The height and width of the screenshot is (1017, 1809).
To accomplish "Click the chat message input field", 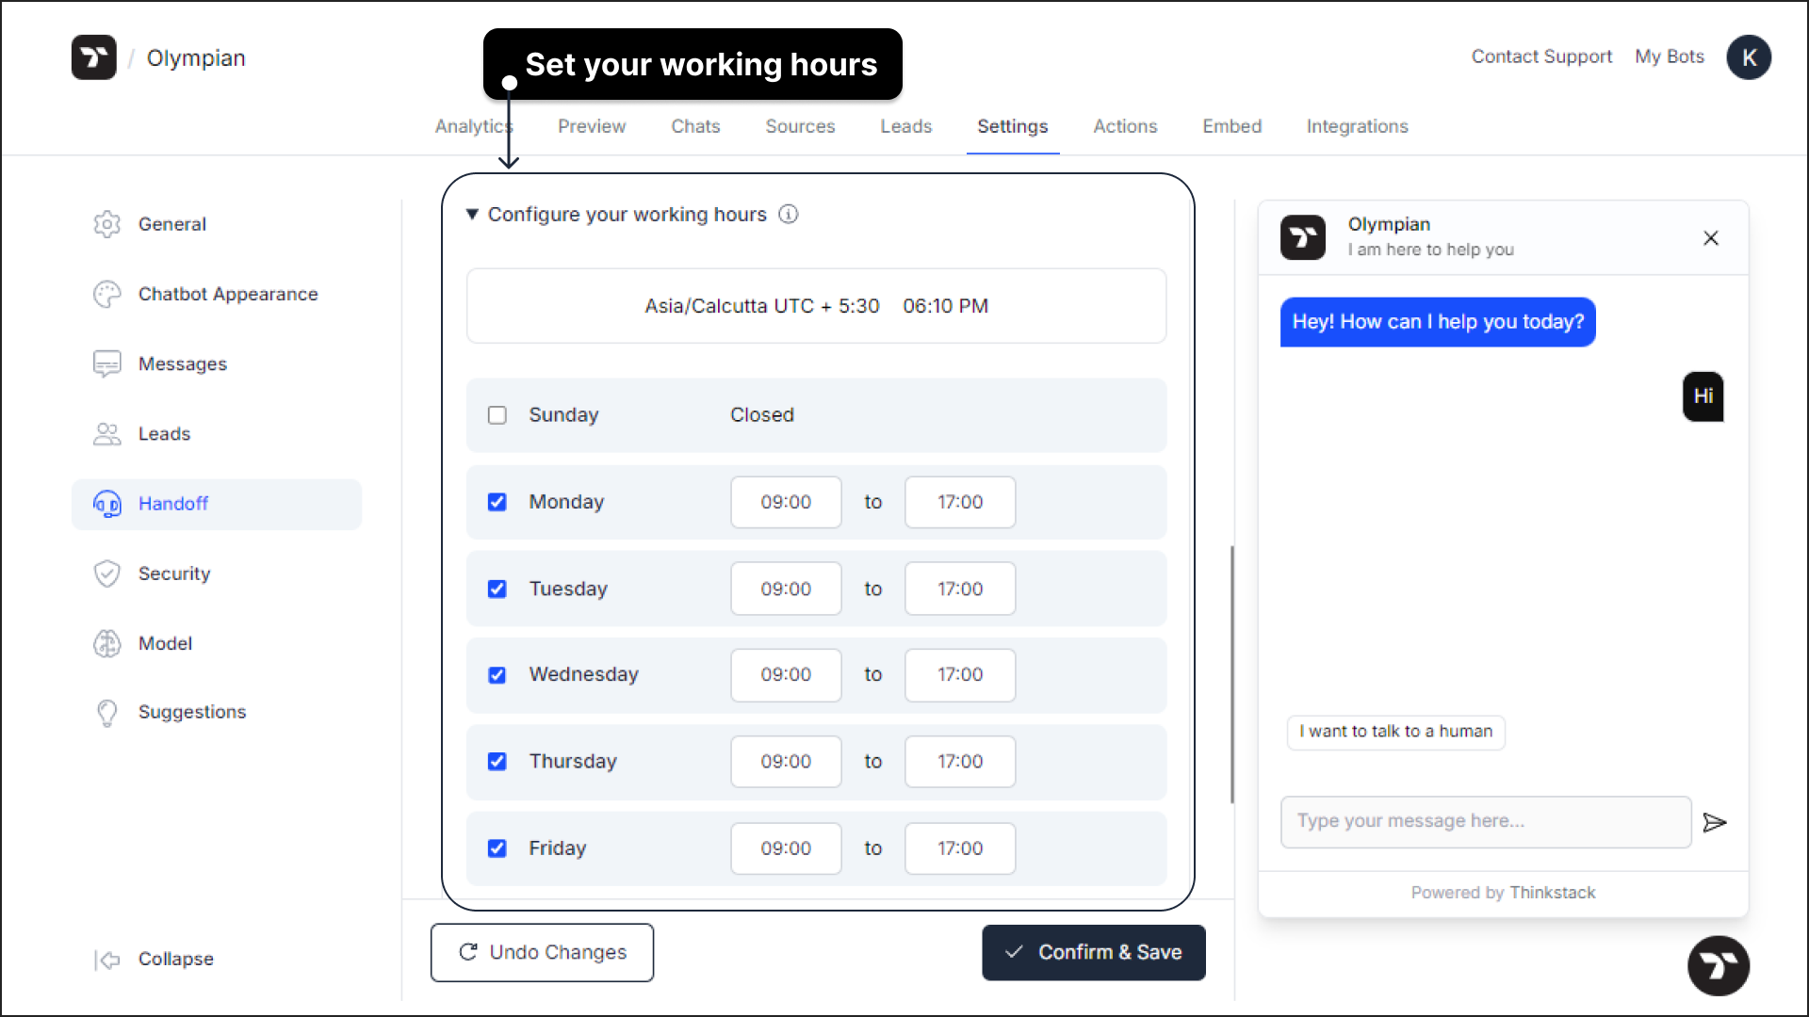I will (x=1486, y=821).
